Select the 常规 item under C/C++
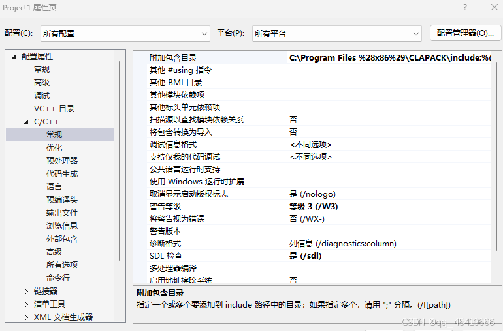Screen dimensions: 503x331 coord(54,135)
